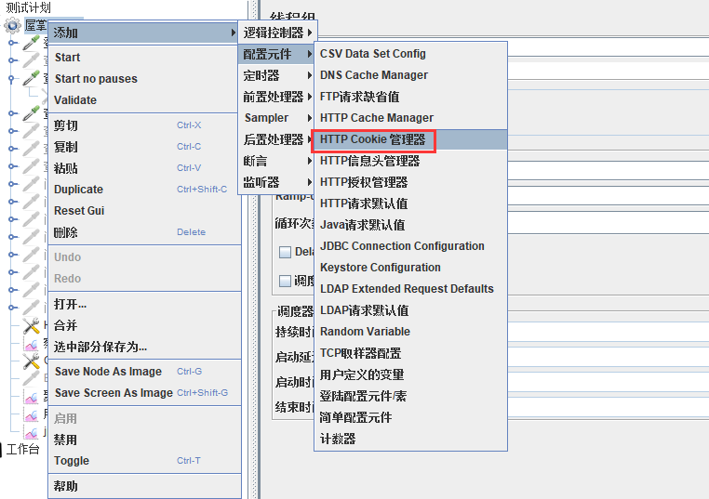
Task: Expand the Sampler submenu
Action: tap(277, 118)
